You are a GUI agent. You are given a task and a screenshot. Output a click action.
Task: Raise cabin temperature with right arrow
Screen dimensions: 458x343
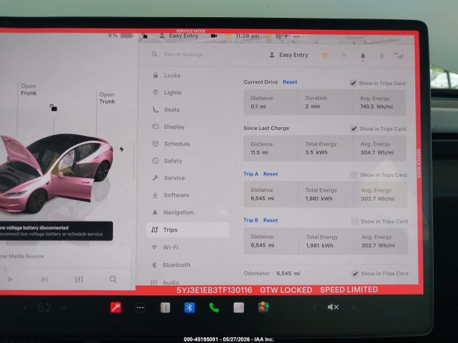tap(64, 307)
